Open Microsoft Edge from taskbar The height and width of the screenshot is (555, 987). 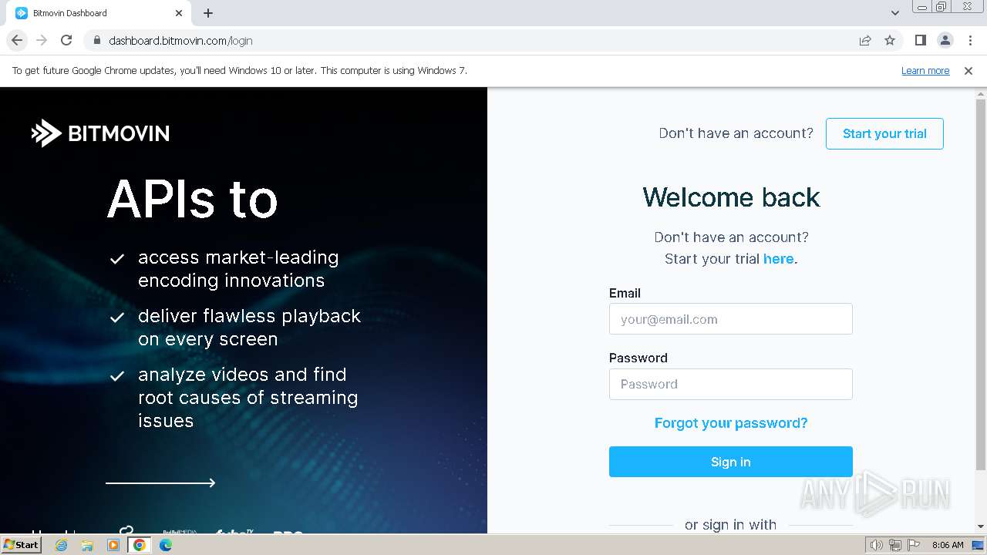coord(165,545)
